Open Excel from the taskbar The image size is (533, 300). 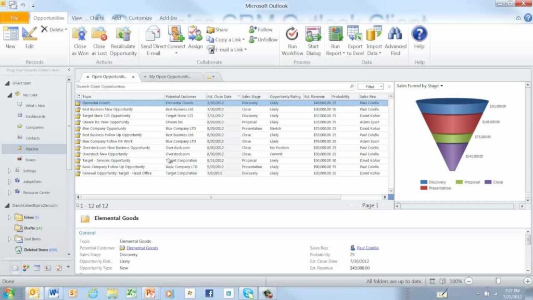click(131, 293)
